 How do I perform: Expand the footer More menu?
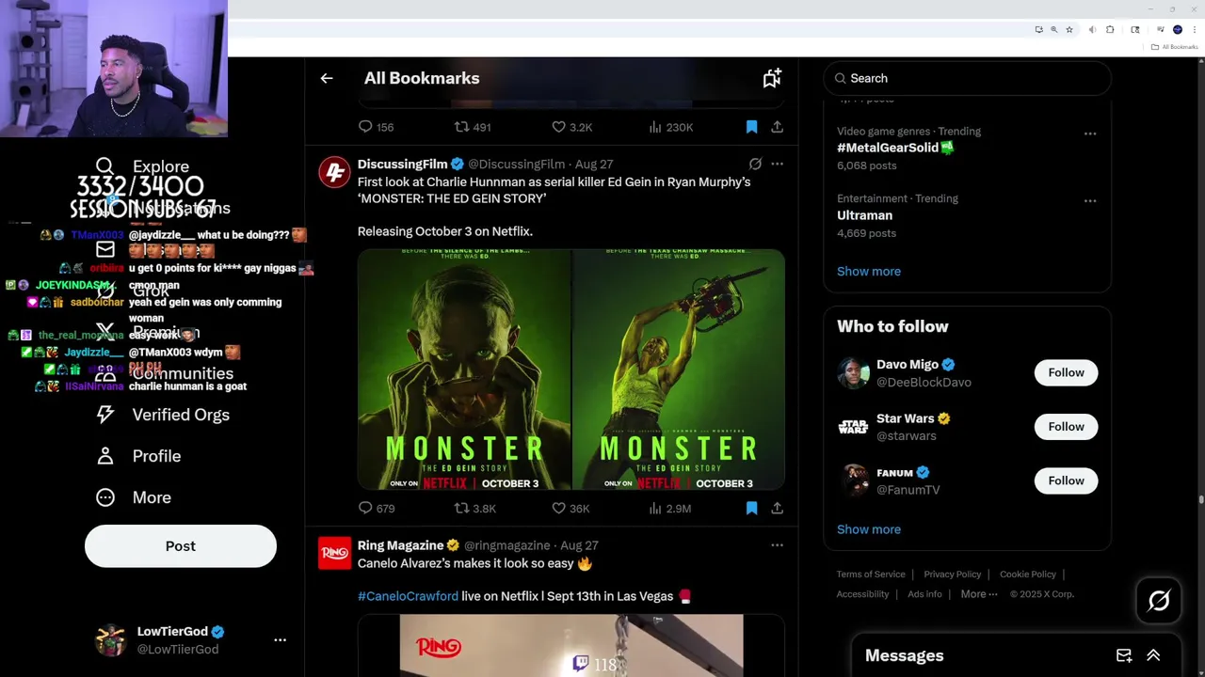pyautogui.click(x=979, y=594)
